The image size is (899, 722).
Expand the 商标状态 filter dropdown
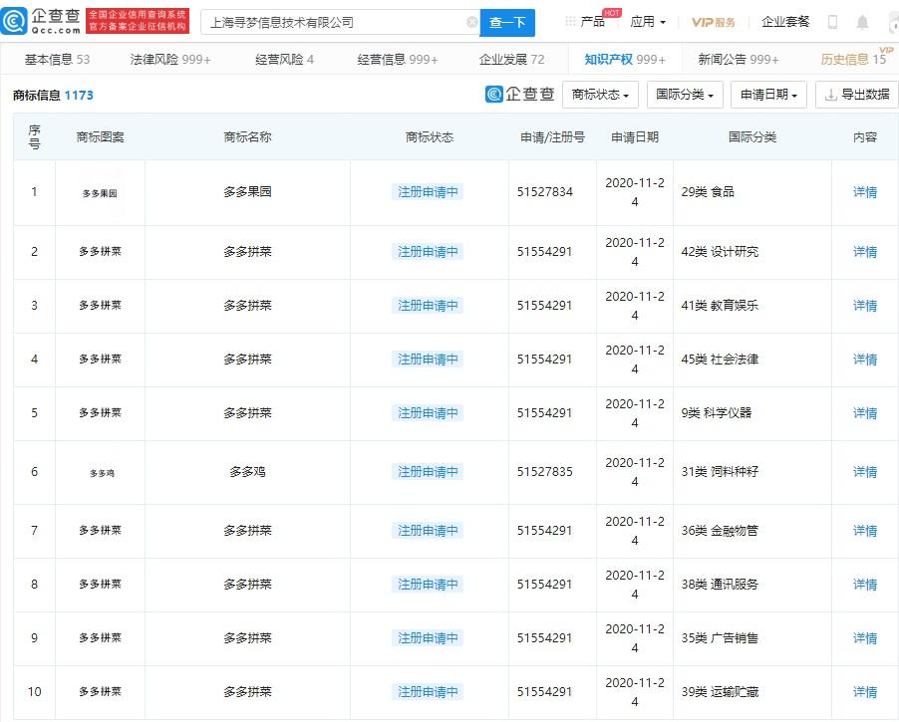[601, 95]
